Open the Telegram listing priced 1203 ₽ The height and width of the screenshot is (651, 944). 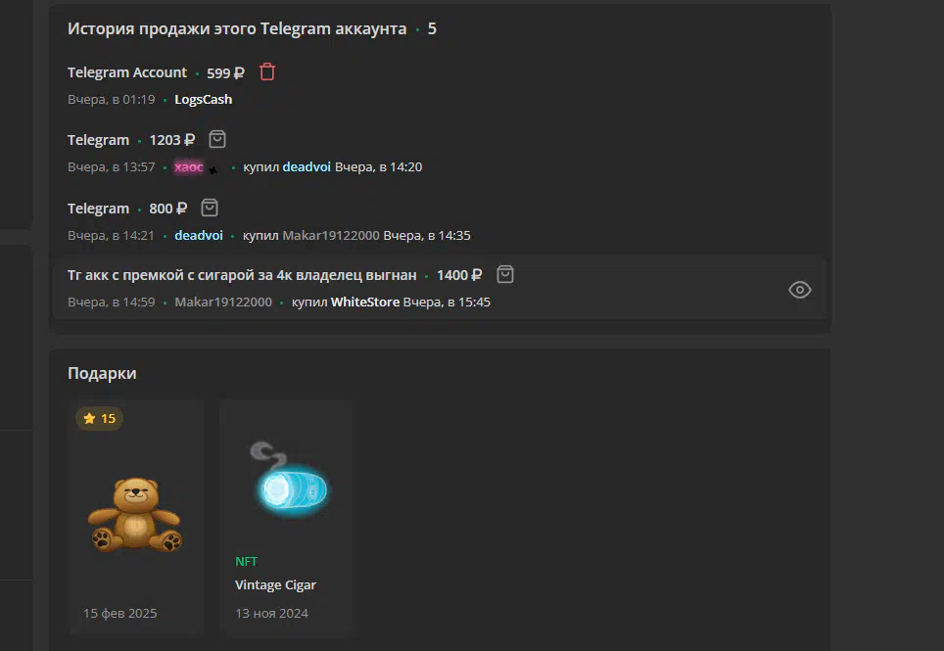98,140
